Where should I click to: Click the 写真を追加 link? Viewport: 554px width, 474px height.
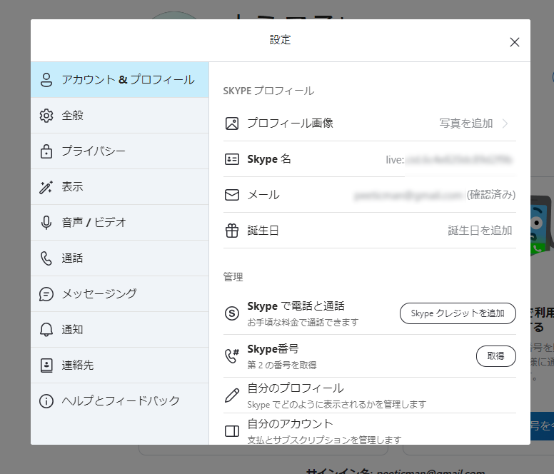tap(465, 123)
